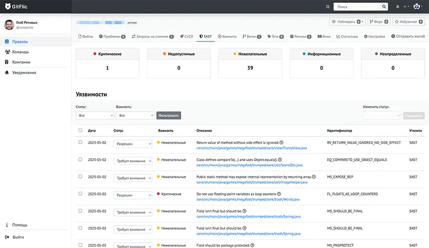Open the Изменить статус dropdown
The width and height of the screenshot is (429, 248).
[382, 115]
